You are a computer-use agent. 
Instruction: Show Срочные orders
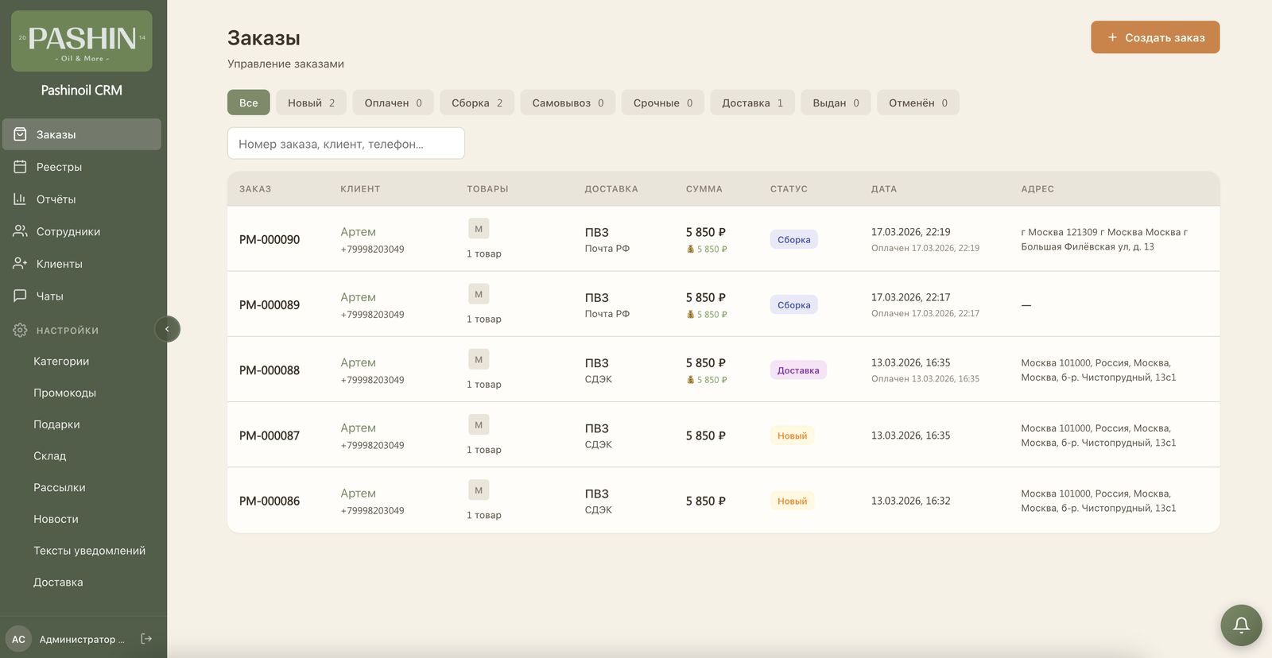663,103
